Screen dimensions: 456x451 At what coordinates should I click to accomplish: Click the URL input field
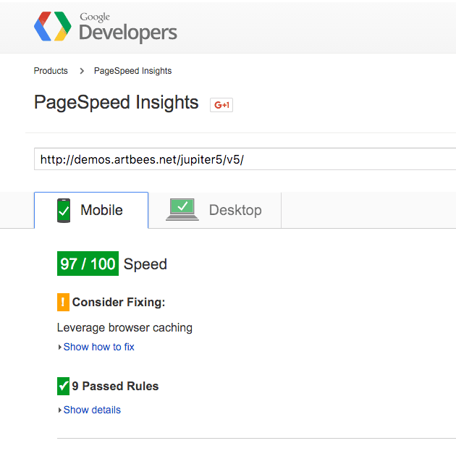(245, 159)
